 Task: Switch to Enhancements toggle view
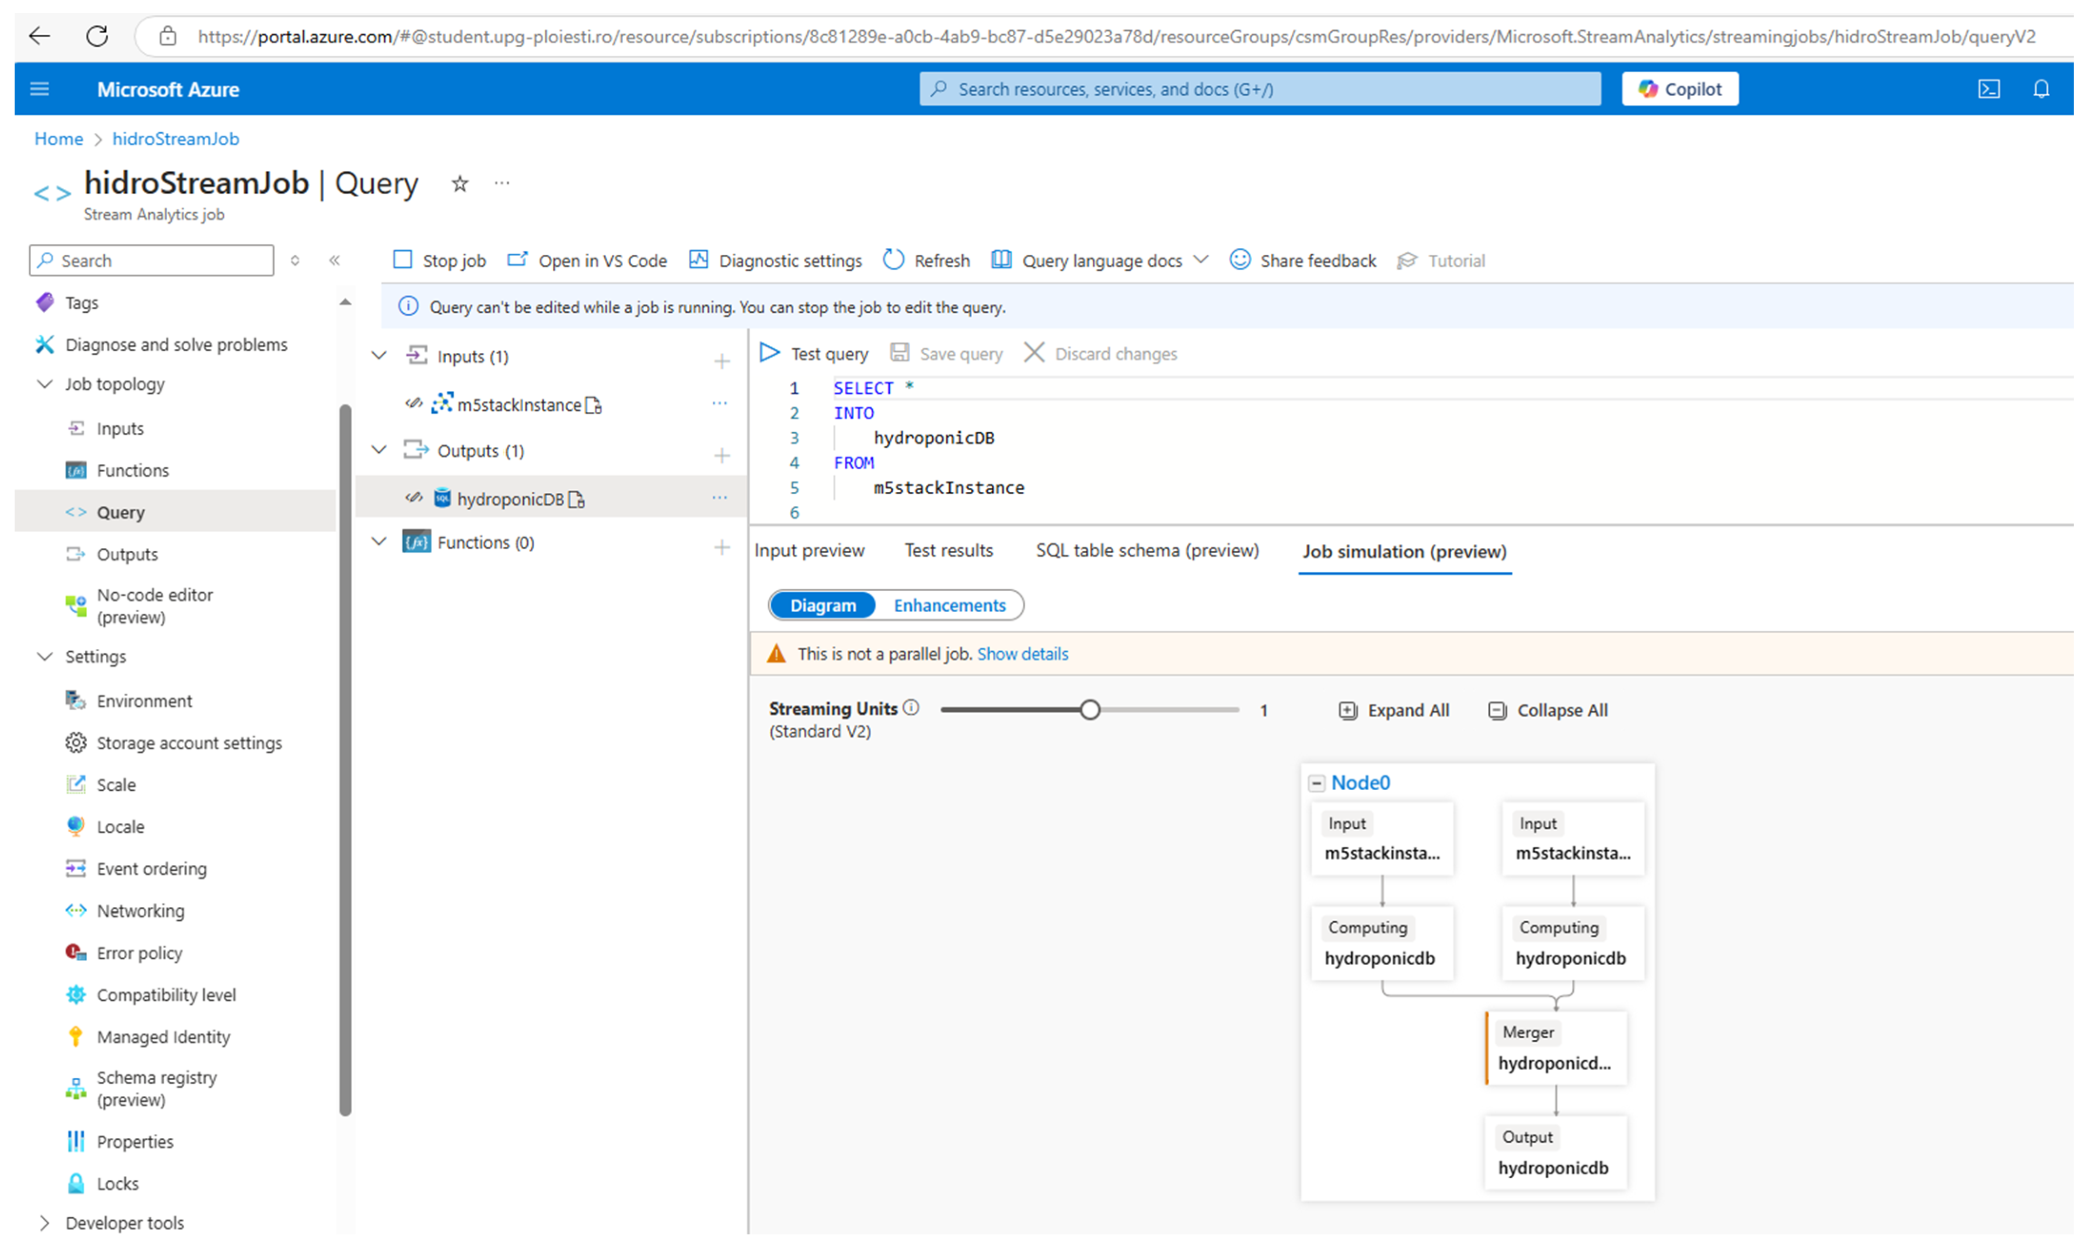(949, 606)
